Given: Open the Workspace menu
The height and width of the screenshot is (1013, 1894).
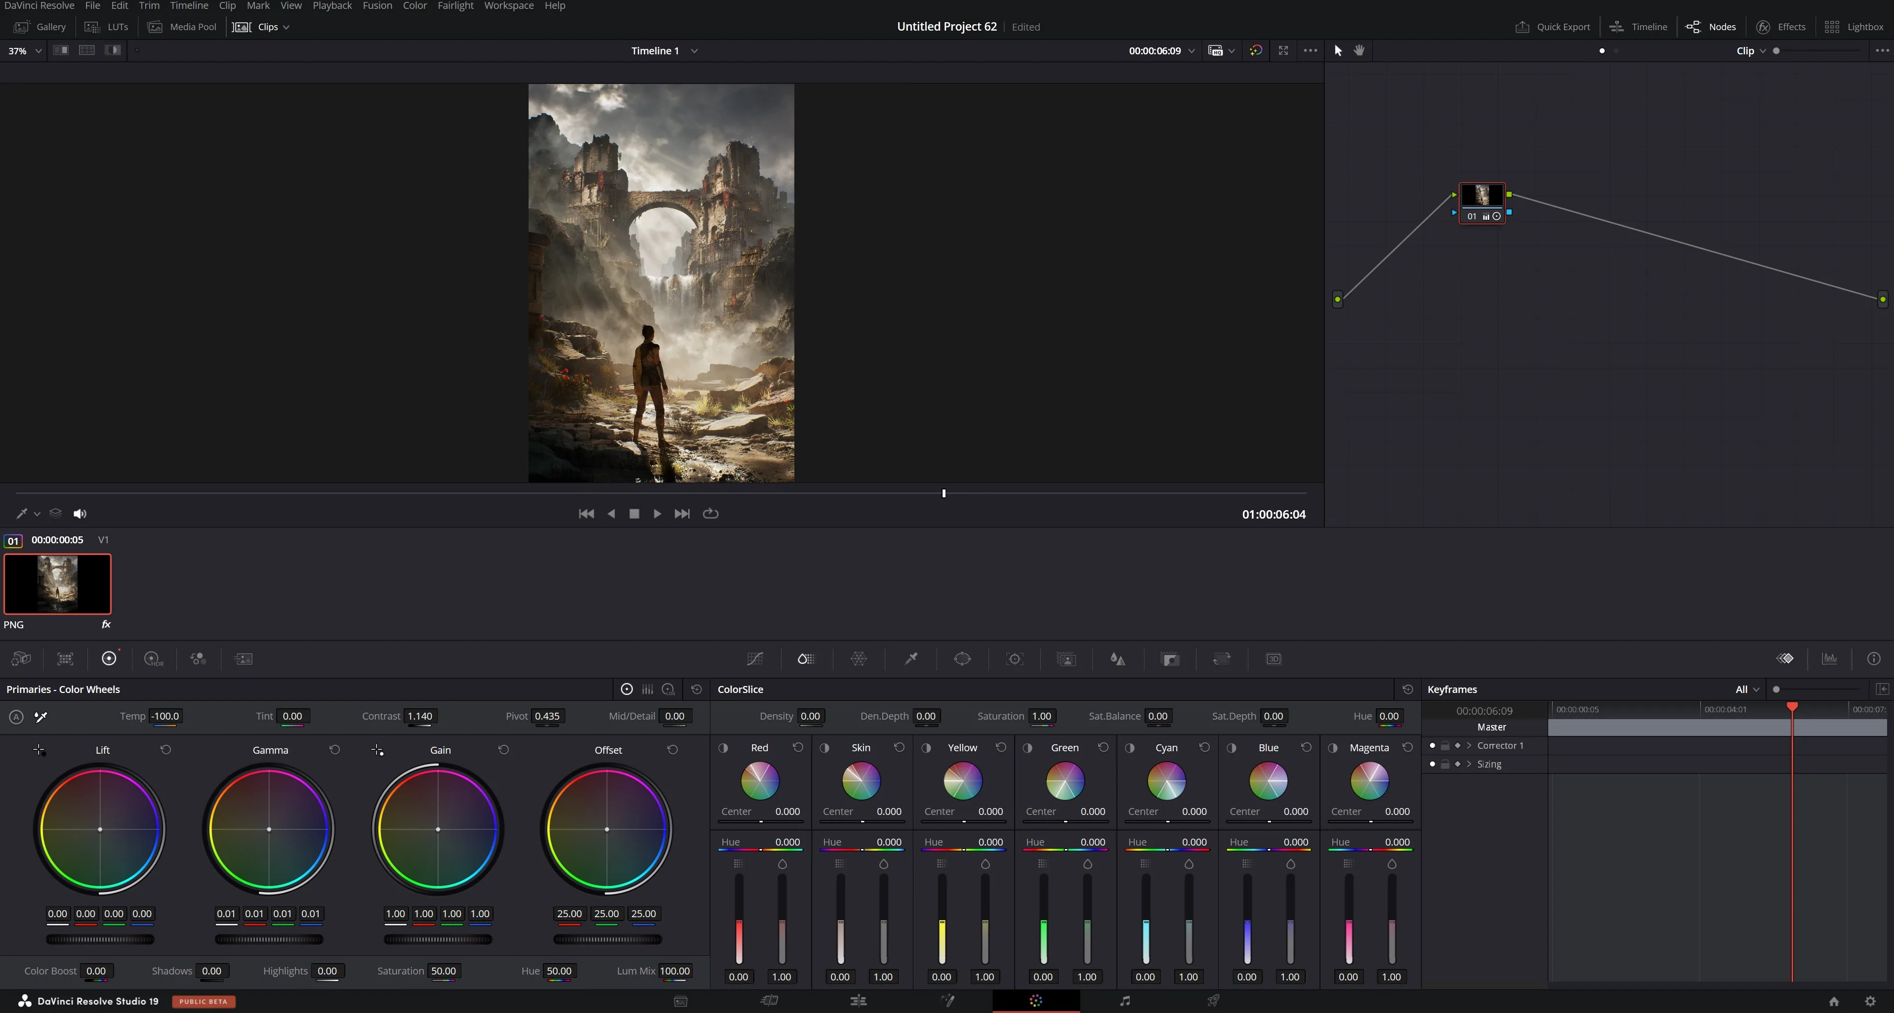Looking at the screenshot, I should point(509,6).
